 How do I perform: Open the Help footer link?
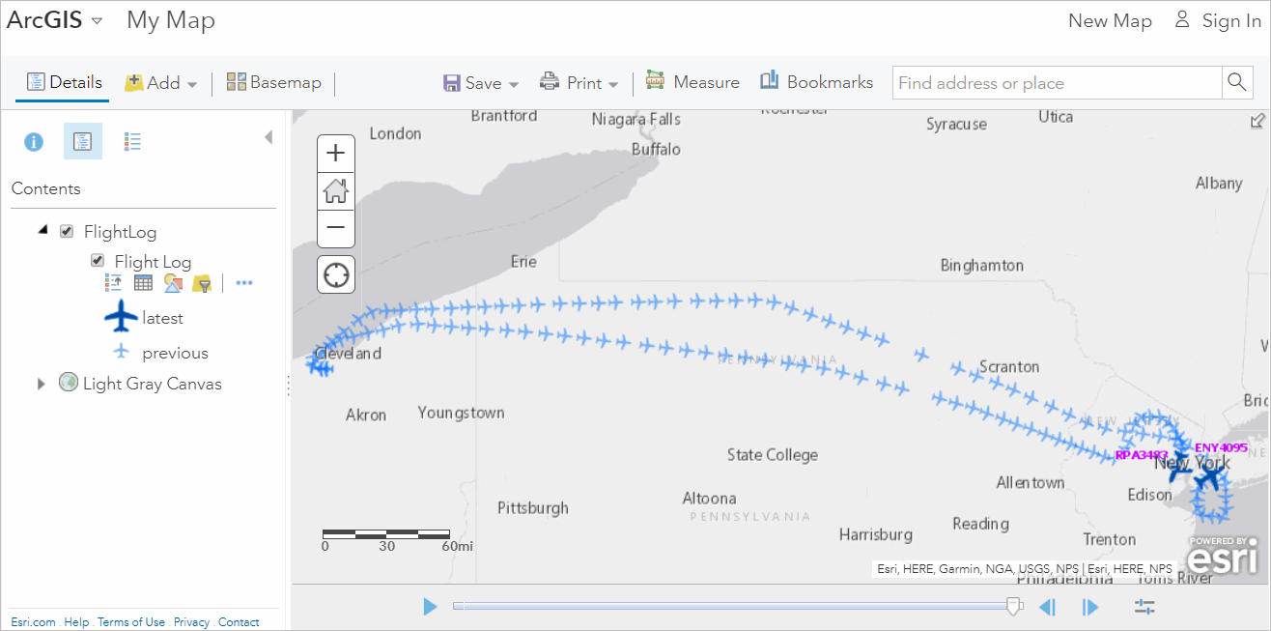[x=77, y=622]
